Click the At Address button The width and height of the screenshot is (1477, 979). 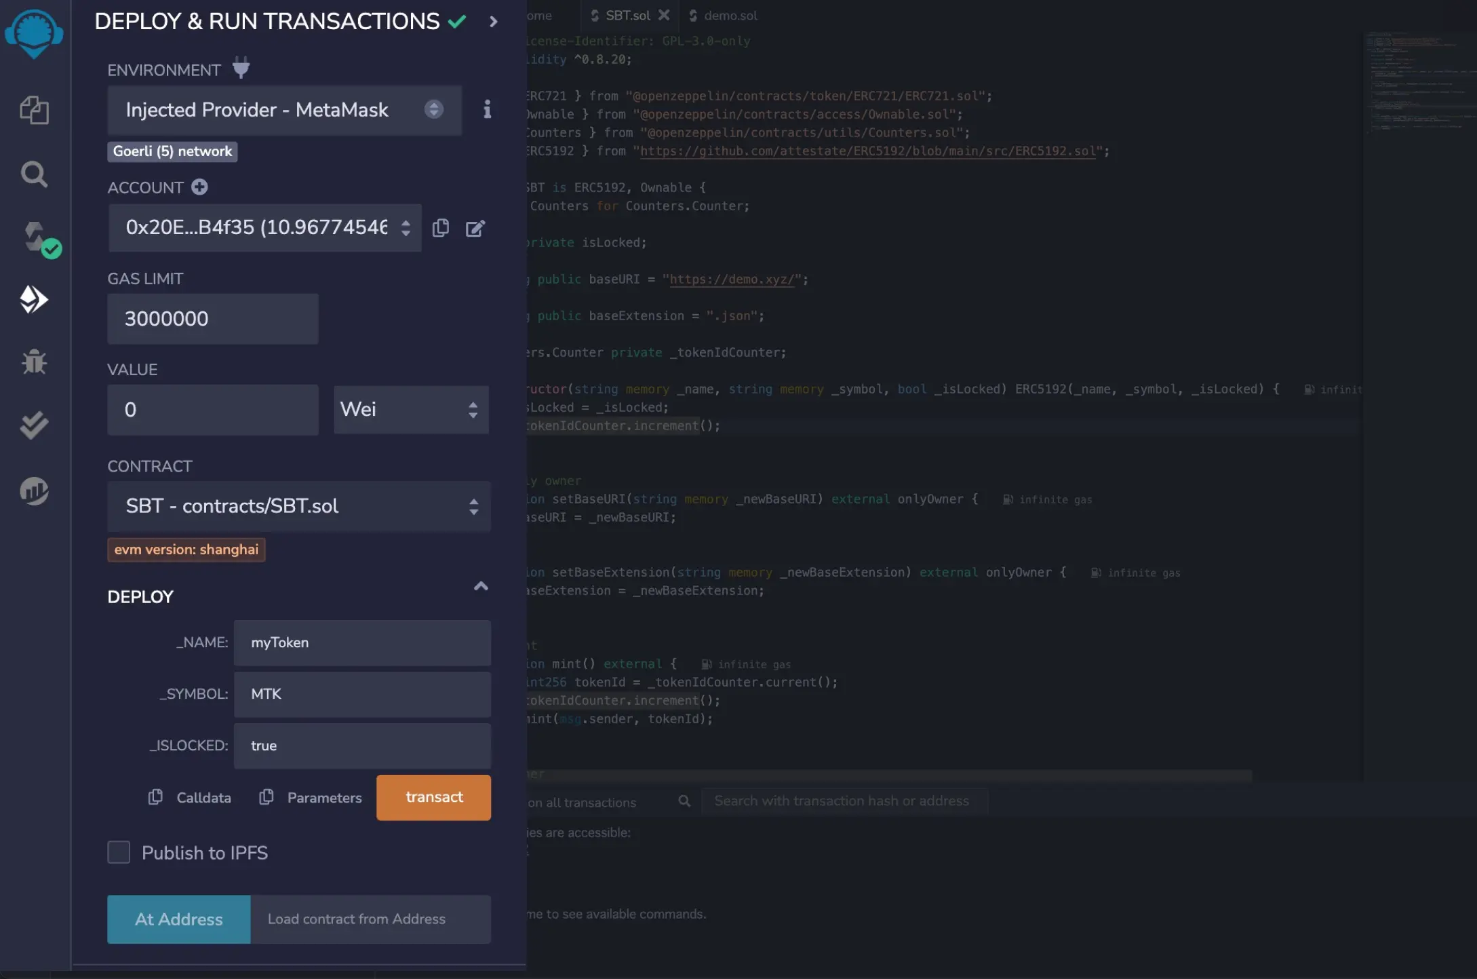click(178, 919)
